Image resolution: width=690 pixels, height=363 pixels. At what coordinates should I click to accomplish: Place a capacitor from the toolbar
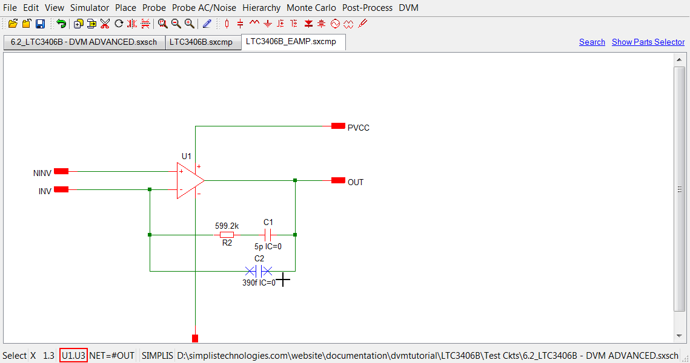241,24
